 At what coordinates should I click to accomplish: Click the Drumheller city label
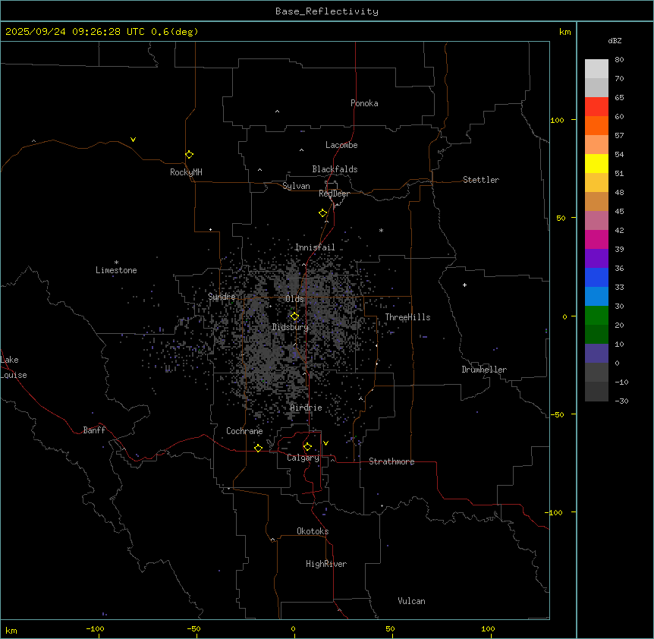coord(483,370)
